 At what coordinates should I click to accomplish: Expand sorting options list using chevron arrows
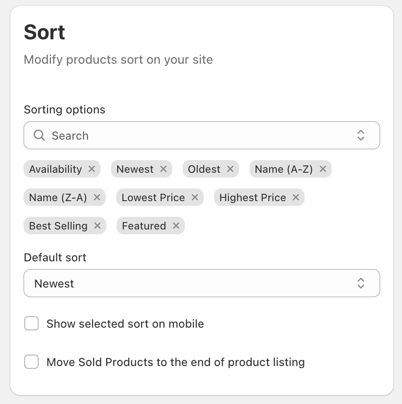pos(361,136)
